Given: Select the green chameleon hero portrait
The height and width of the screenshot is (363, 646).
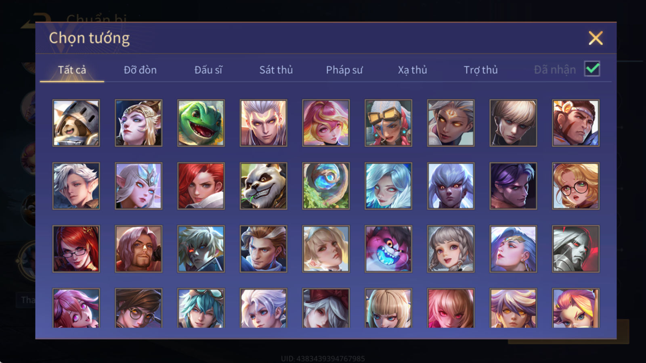Looking at the screenshot, I should pos(201,123).
